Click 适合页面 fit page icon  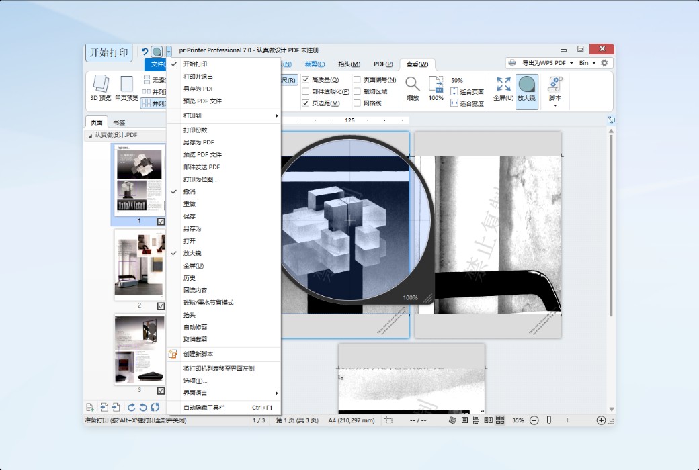(x=454, y=91)
